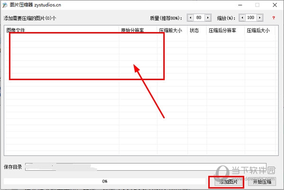Click the 保存目录 path input field
Screen dimensions: 284x190
[146, 167]
